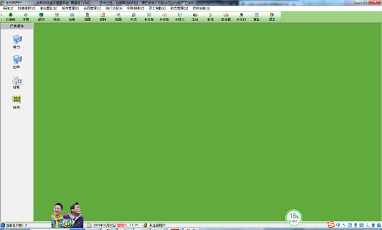Click the 包厢 room toolbar icon
The image size is (382, 230).
118,17
